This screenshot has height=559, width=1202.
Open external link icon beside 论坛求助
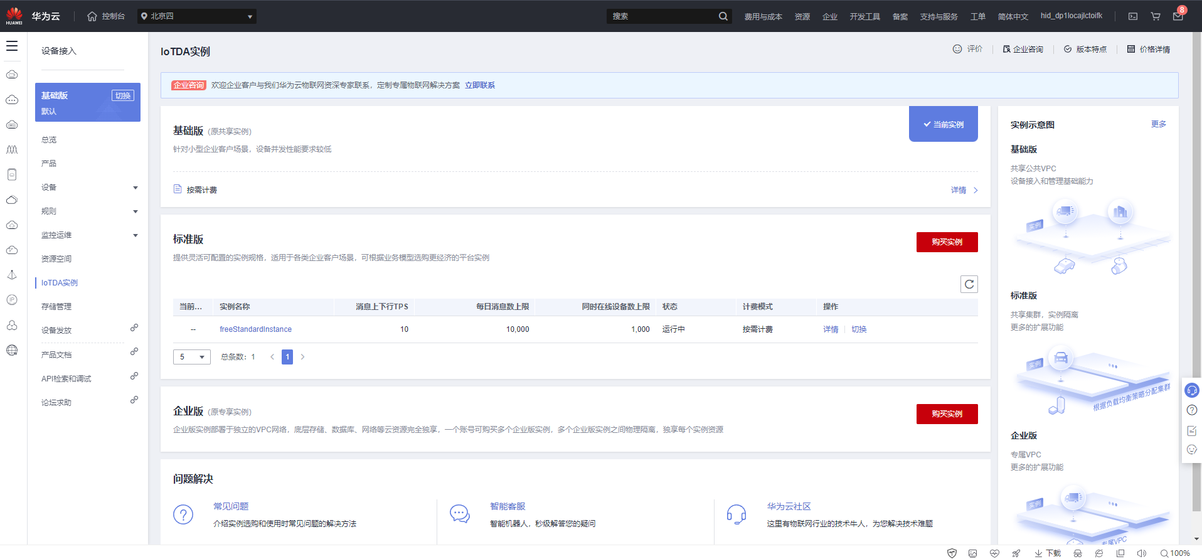(x=134, y=400)
